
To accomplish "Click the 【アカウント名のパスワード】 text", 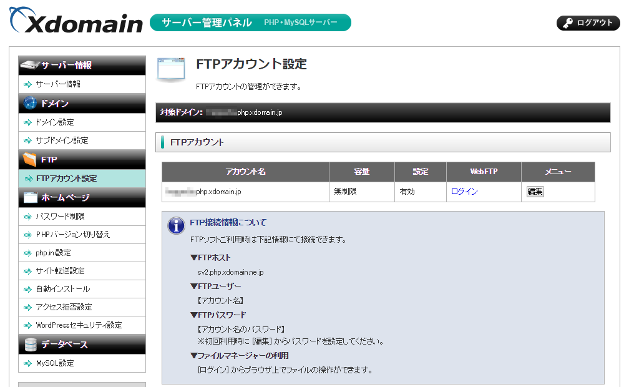I will 241,330.
